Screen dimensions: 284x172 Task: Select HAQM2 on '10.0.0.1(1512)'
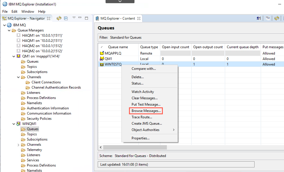[x=43, y=46]
